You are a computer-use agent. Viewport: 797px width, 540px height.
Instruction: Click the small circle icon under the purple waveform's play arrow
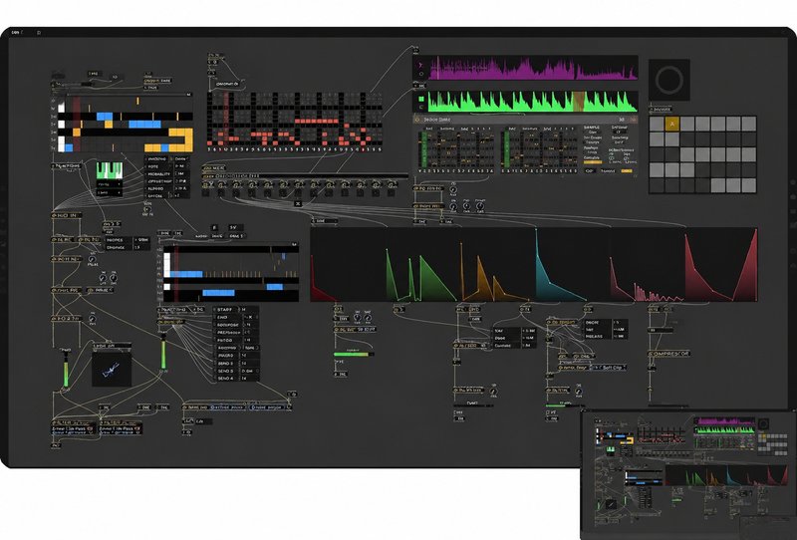tap(420, 75)
